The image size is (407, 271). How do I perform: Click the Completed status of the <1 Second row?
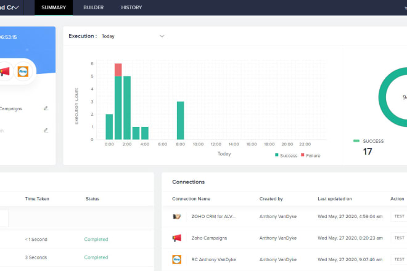tap(96, 239)
